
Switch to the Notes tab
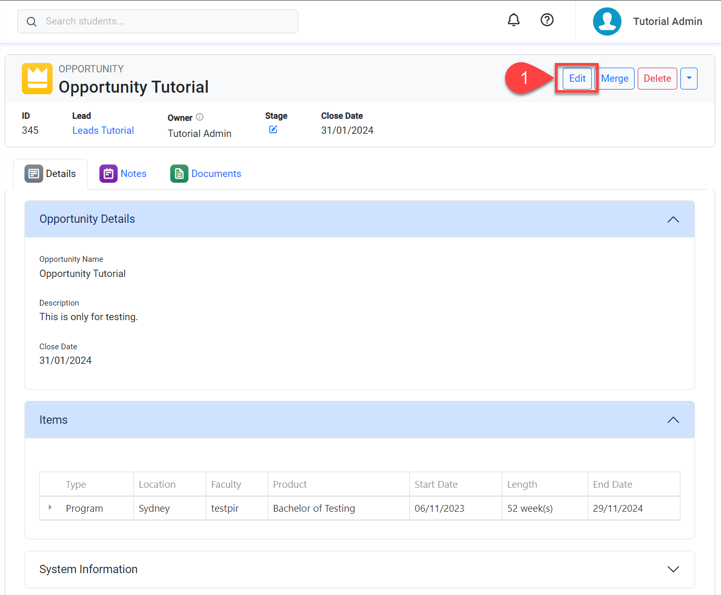point(133,174)
